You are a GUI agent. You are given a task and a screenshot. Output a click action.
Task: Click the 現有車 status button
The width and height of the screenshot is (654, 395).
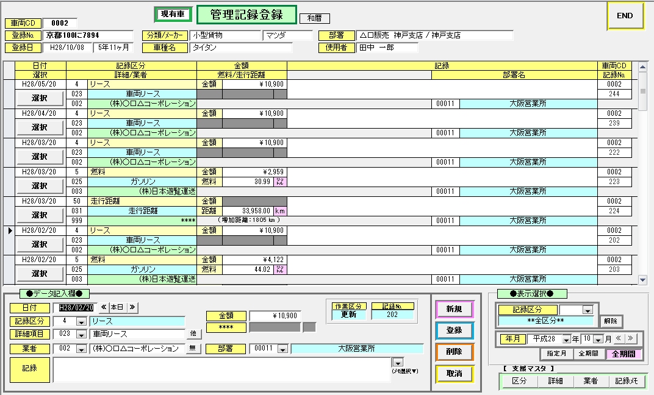click(173, 14)
